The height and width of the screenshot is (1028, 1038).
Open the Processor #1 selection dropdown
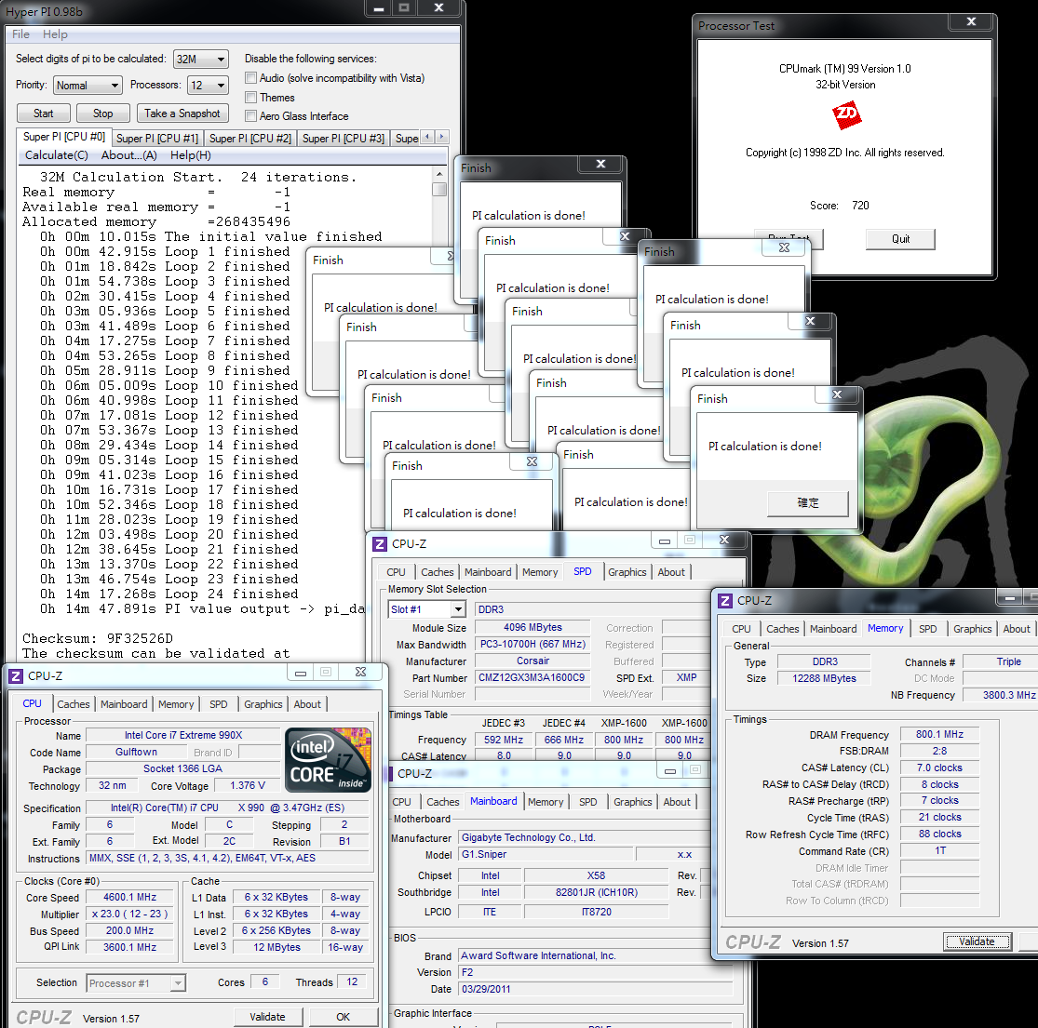tap(136, 983)
